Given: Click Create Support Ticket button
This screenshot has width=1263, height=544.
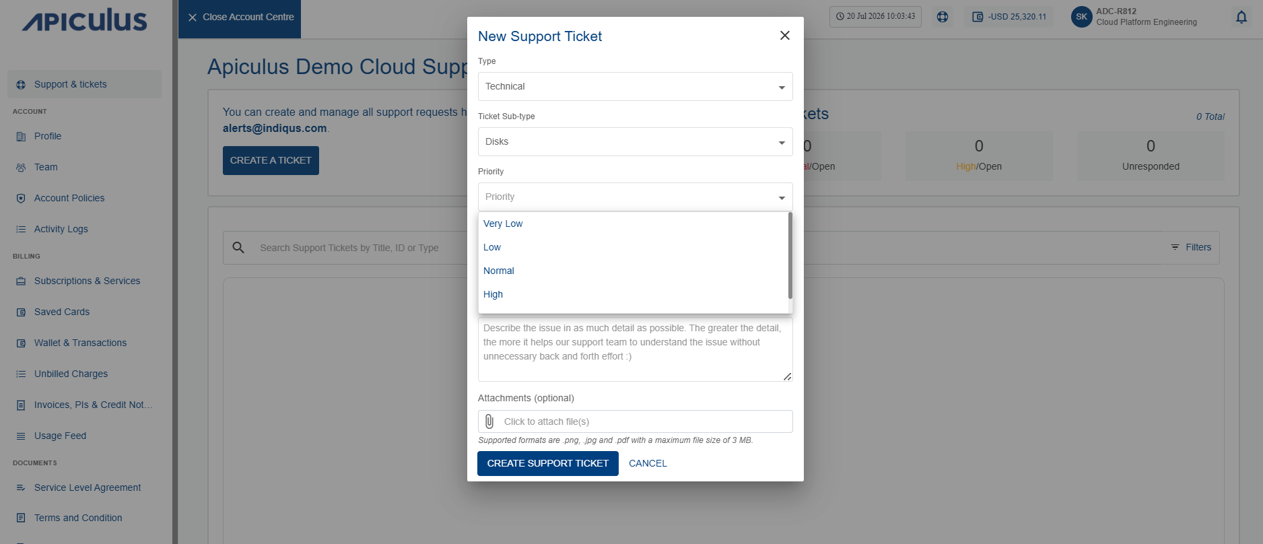Looking at the screenshot, I should click(548, 464).
